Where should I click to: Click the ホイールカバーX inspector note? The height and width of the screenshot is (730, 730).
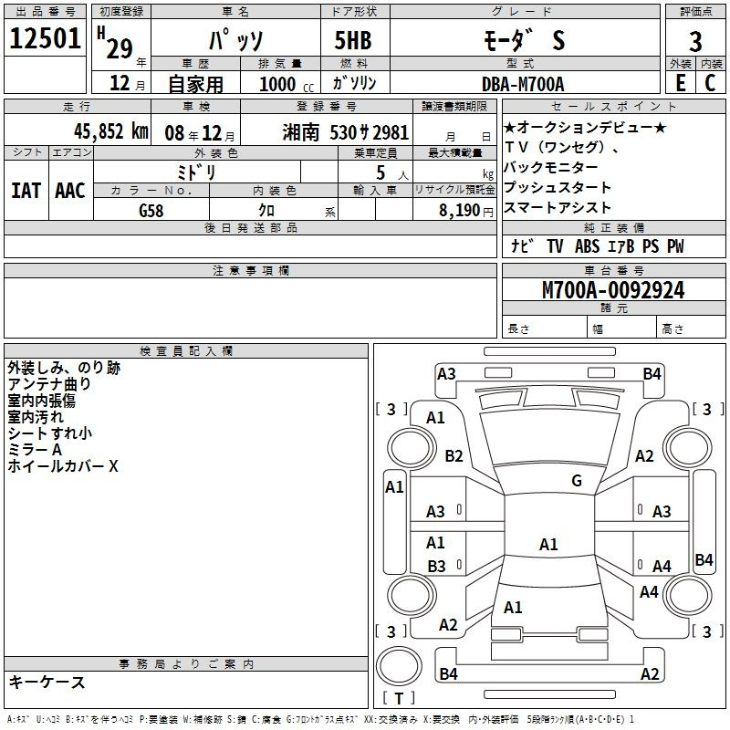point(63,466)
